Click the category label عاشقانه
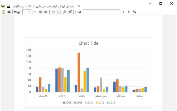This screenshot has height=111, width=177. [82, 96]
